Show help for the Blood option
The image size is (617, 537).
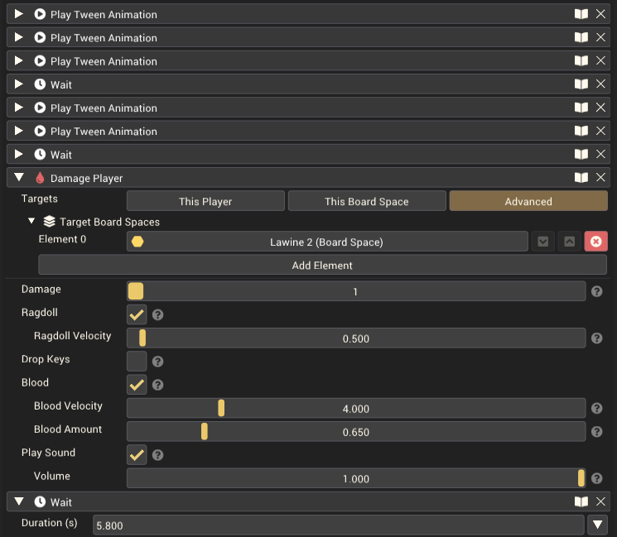click(158, 385)
